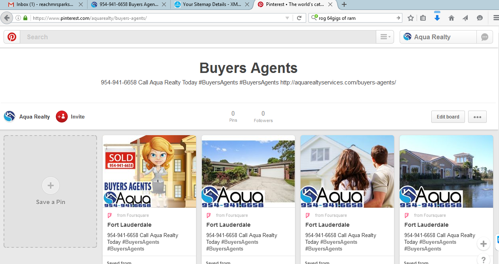This screenshot has width=499, height=264.
Task: Click the red Invite collaborators icon
Action: 62,117
